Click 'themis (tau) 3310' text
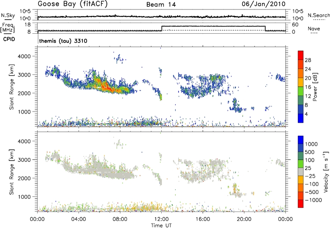Image resolution: width=330 pixels, height=228 pixels. pos(63,41)
